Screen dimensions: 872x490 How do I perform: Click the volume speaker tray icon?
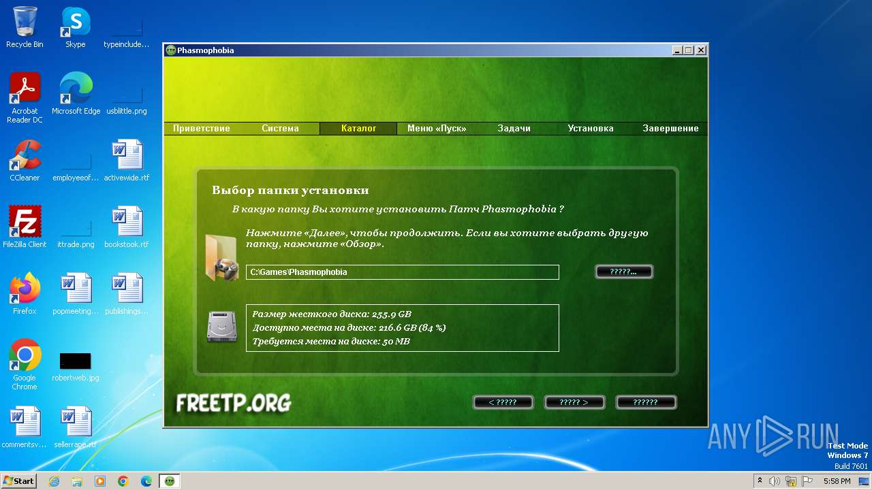click(775, 481)
